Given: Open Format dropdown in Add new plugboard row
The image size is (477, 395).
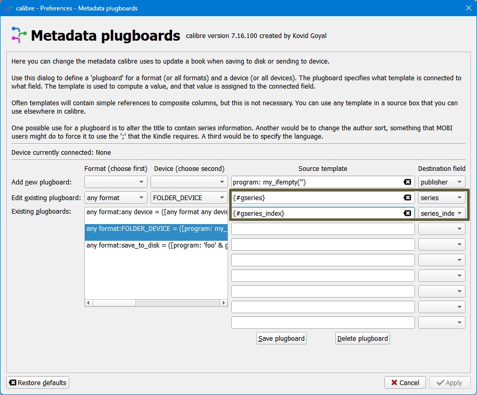Looking at the screenshot, I should pyautogui.click(x=116, y=182).
